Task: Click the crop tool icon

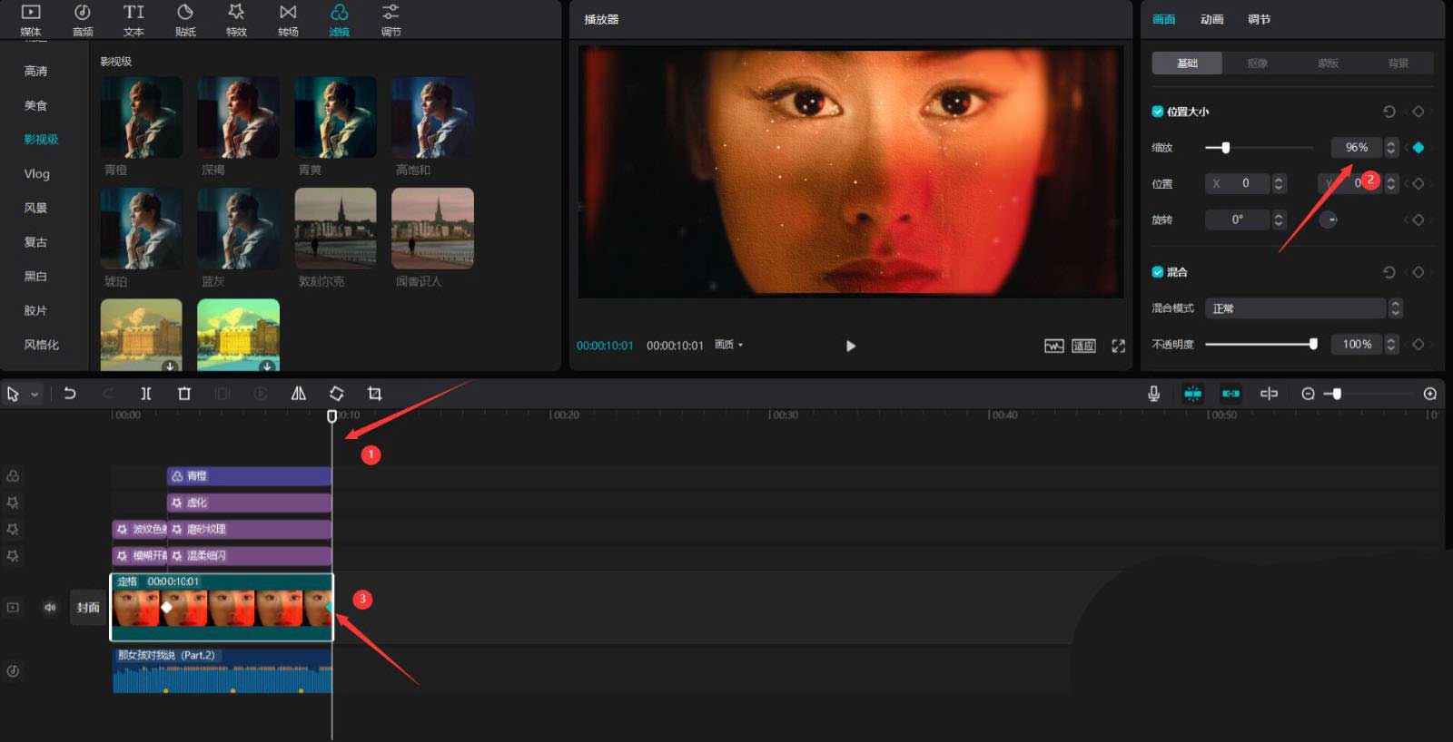Action: [x=374, y=394]
